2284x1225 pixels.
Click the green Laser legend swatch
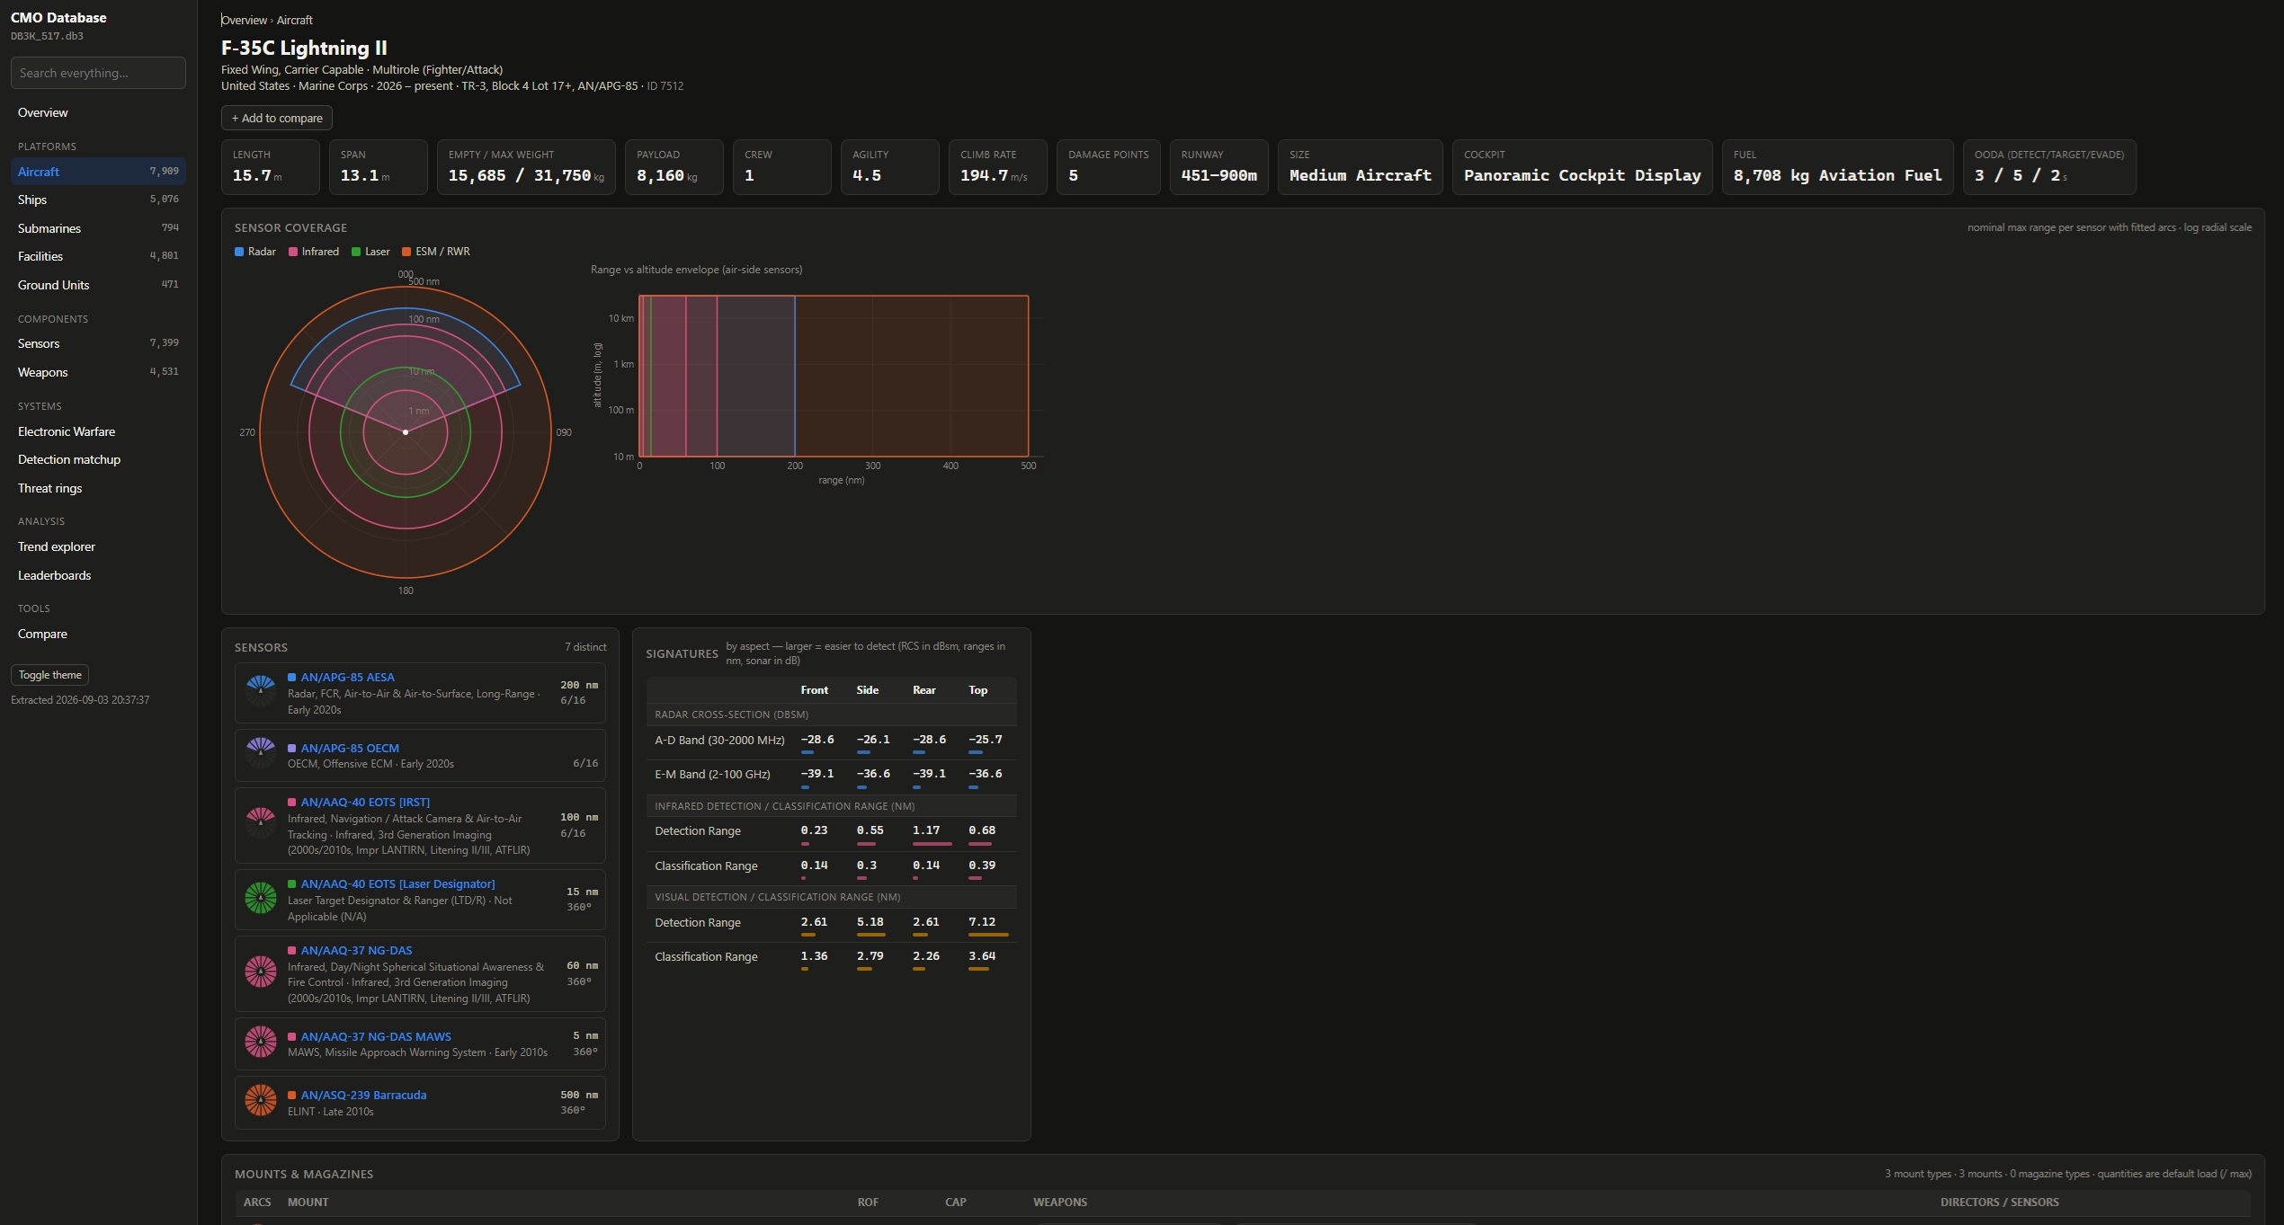tap(356, 252)
